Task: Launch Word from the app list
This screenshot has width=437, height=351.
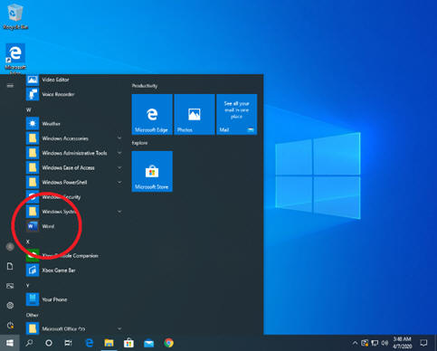Action: pyautogui.click(x=74, y=226)
